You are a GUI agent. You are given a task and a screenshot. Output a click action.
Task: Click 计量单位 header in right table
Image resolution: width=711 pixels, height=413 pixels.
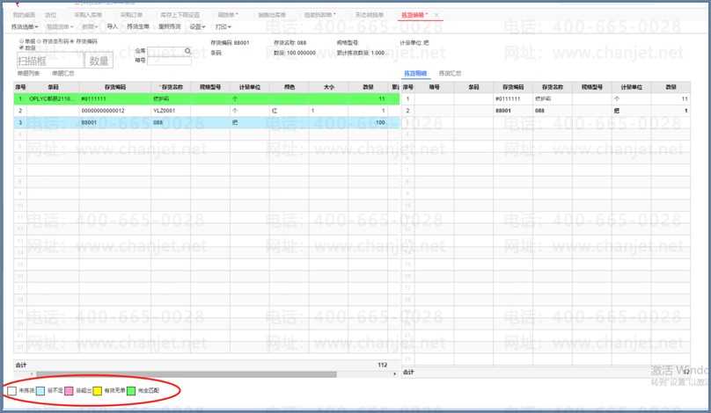point(632,87)
